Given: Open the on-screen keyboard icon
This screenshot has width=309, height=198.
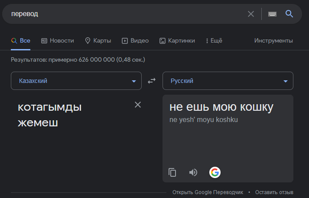Looking at the screenshot, I should pyautogui.click(x=272, y=14).
